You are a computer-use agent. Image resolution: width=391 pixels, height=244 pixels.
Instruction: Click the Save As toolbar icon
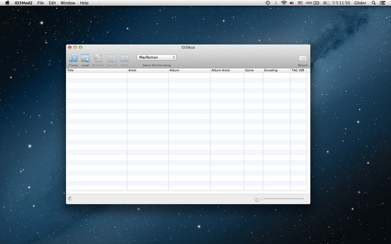click(x=112, y=58)
